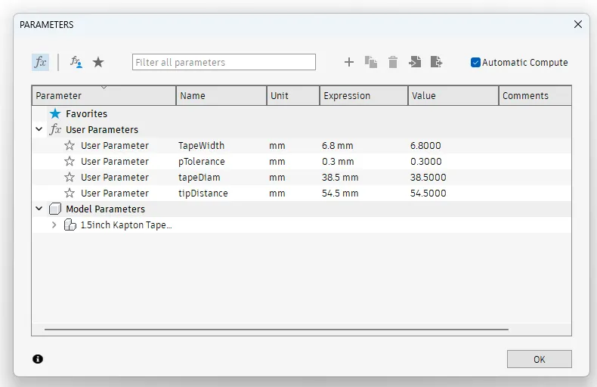Screen dimensions: 597x387
Task: Click the Name column header
Action: [221, 95]
